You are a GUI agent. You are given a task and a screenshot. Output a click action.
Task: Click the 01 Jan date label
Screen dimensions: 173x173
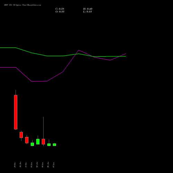coord(31,165)
